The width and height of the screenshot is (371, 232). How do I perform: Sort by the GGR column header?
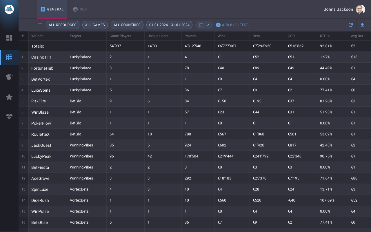291,36
